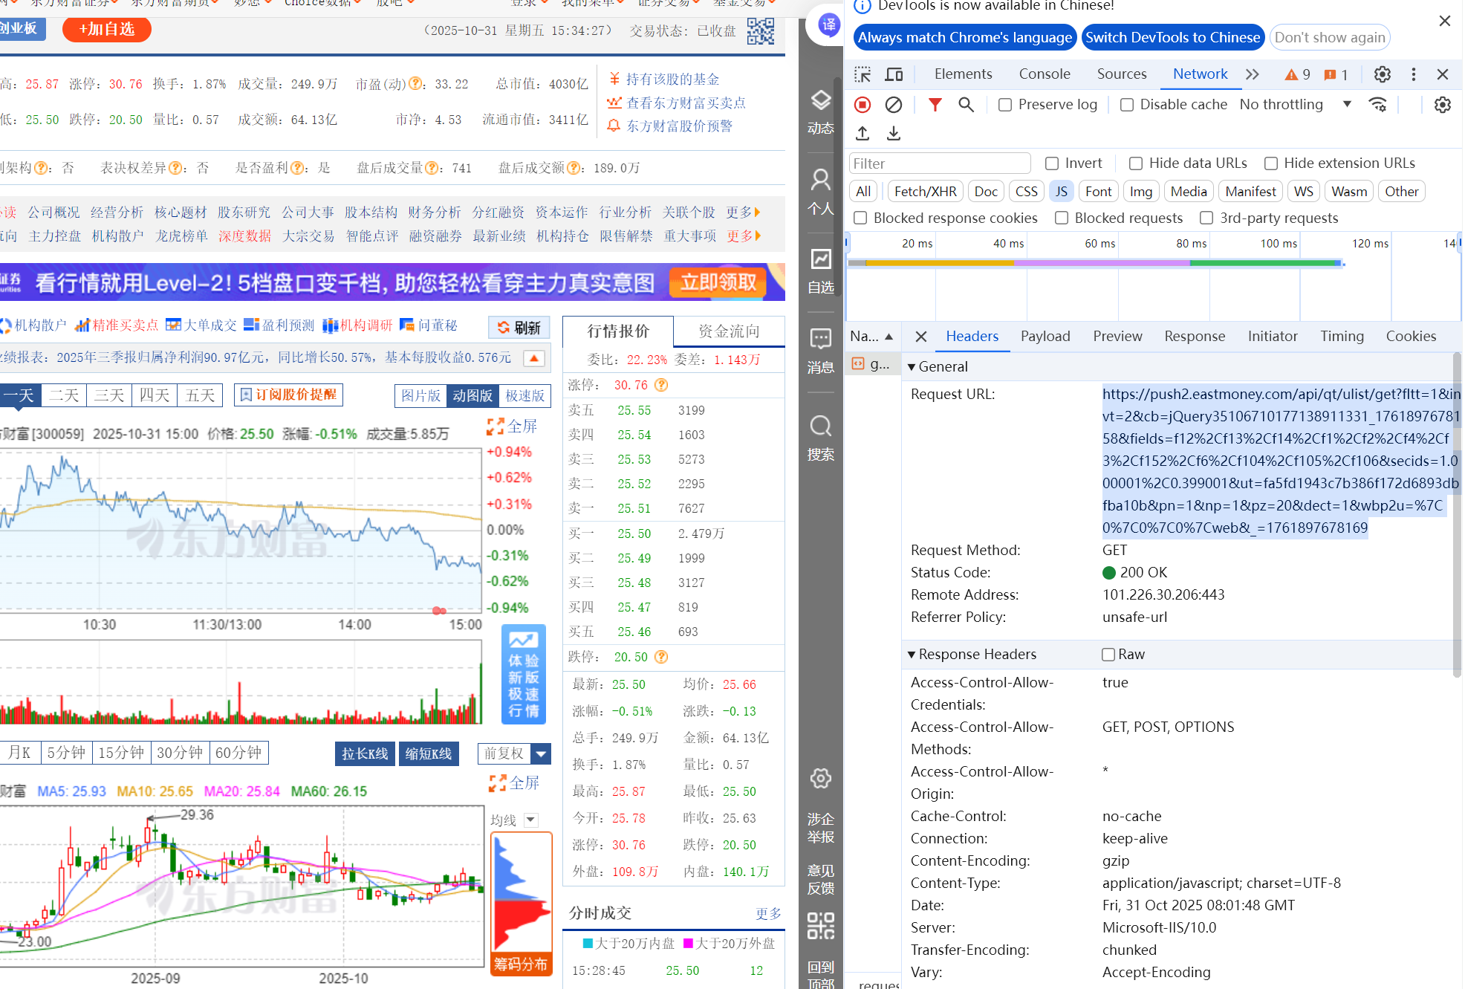Switch to the Payload tab
Image resolution: width=1465 pixels, height=989 pixels.
tap(1045, 337)
